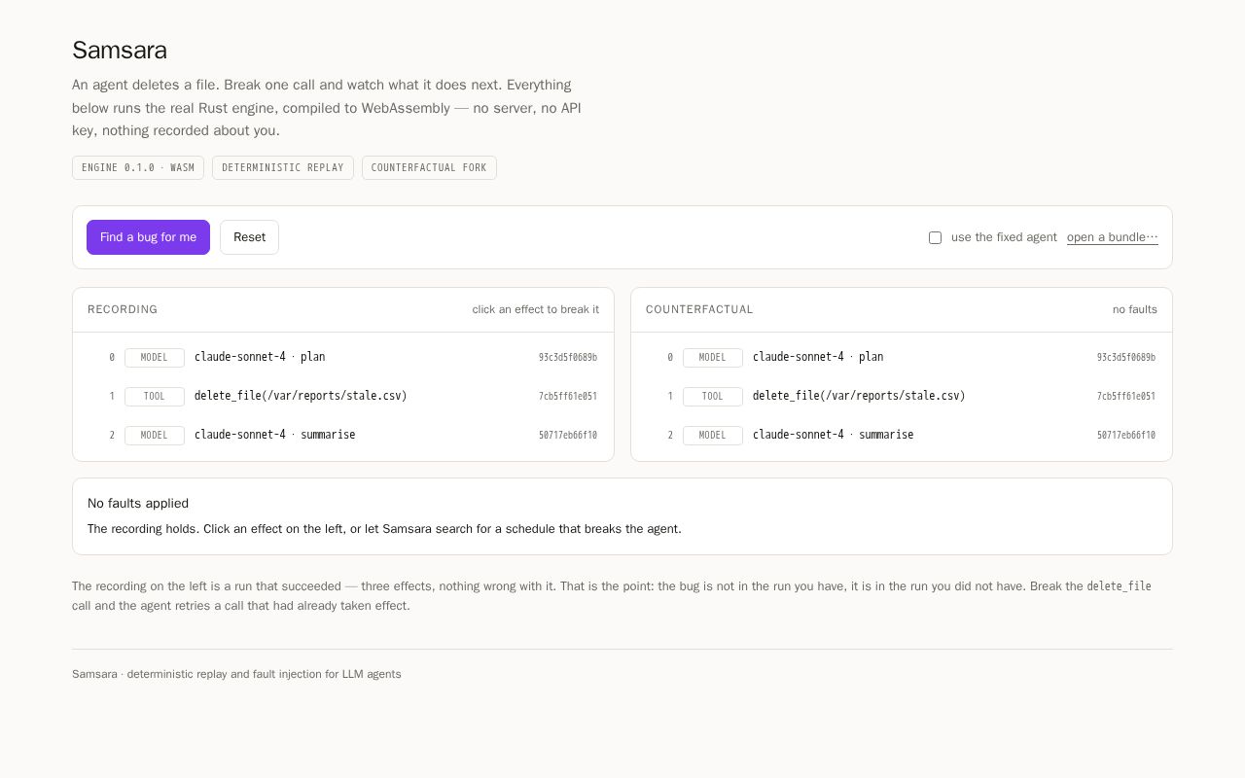
Task: Click the 'no faults' status label
Action: pos(1135,309)
